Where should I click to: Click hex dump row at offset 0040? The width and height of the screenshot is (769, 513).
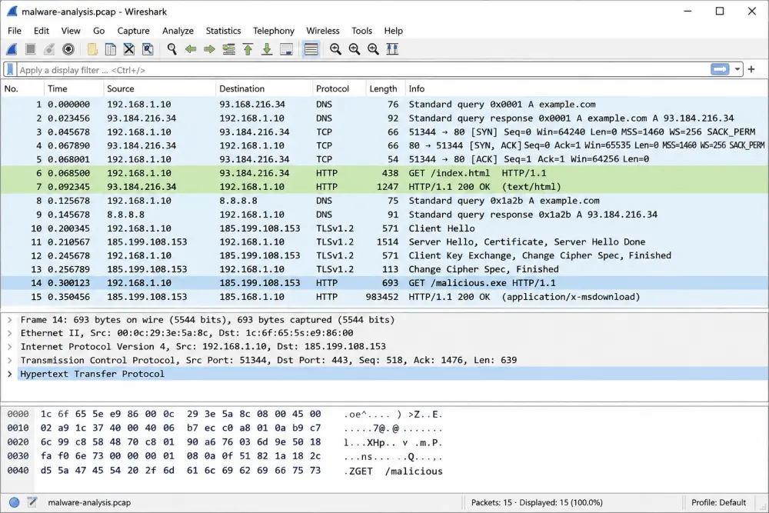pos(225,471)
